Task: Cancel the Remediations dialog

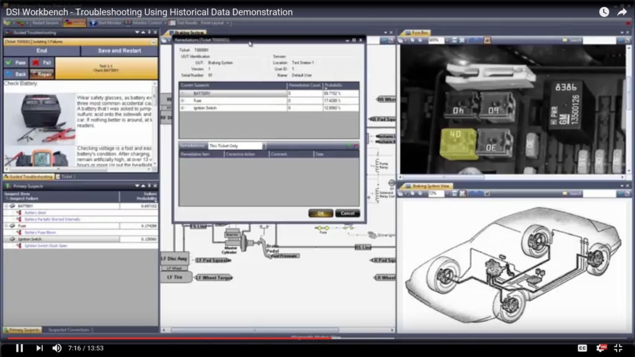Action: [x=347, y=213]
